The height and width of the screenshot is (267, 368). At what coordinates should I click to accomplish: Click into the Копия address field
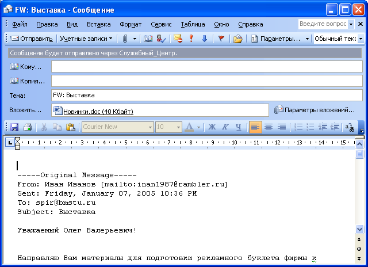pos(207,81)
